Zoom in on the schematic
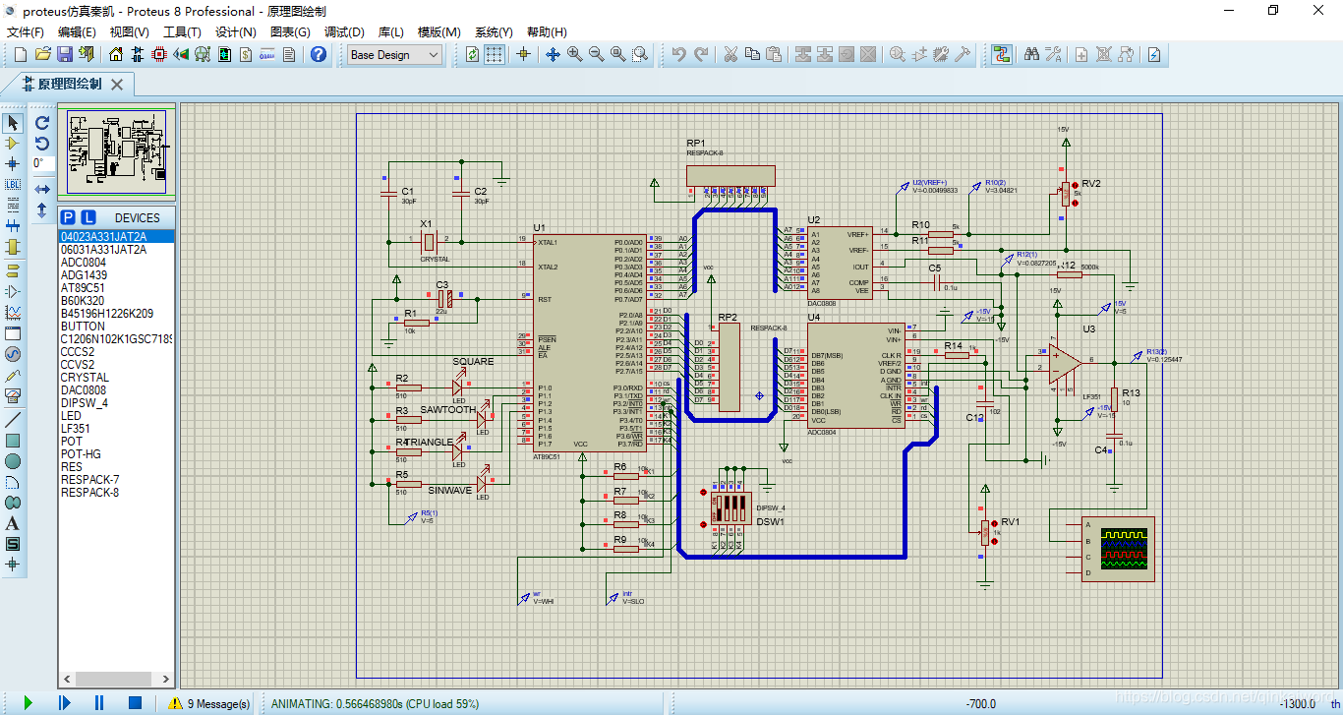The height and width of the screenshot is (715, 1343). point(574,55)
